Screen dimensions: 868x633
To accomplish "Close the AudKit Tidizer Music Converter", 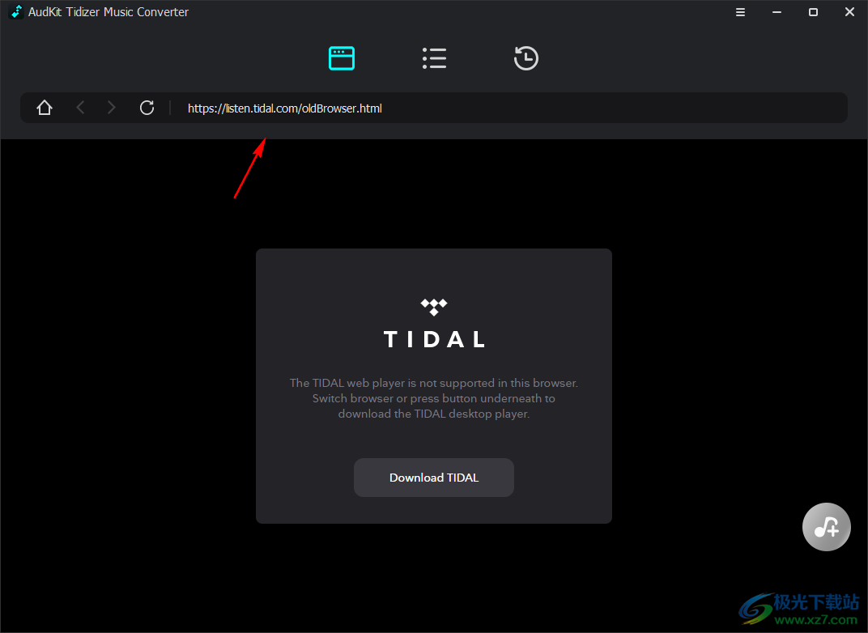I will pyautogui.click(x=849, y=12).
